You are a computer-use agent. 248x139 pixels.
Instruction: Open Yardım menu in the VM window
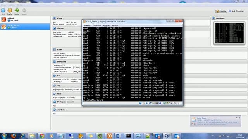tap(115, 25)
